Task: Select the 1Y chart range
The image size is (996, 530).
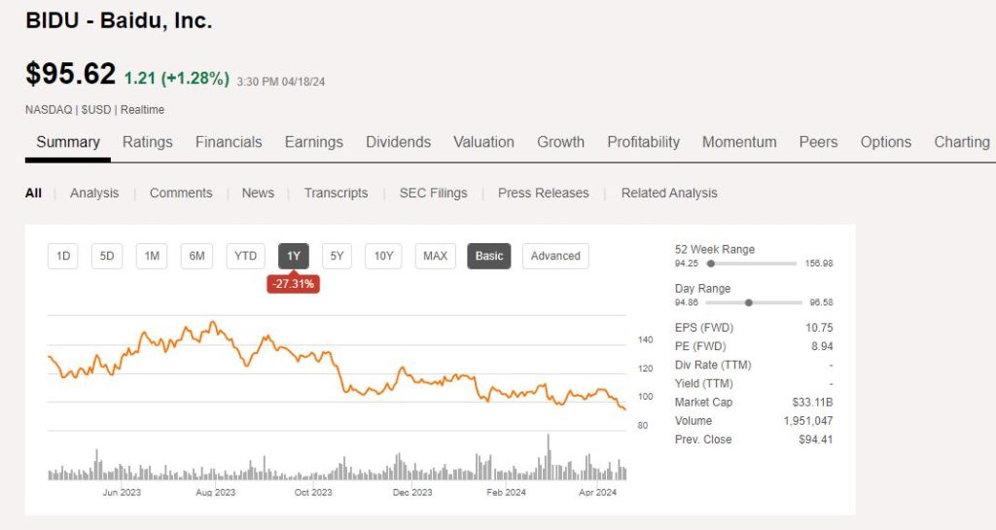Action: pos(294,256)
